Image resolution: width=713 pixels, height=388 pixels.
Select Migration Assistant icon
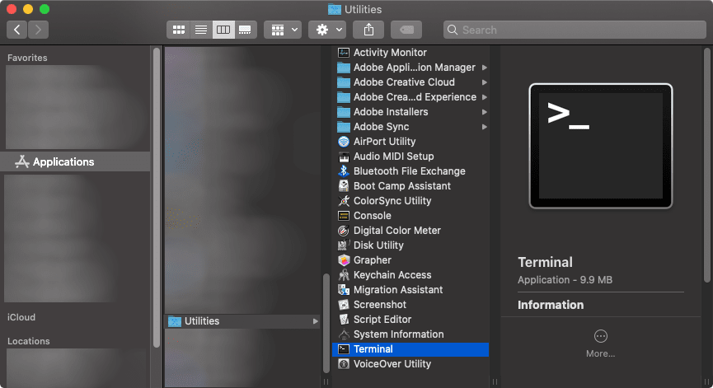[344, 290]
